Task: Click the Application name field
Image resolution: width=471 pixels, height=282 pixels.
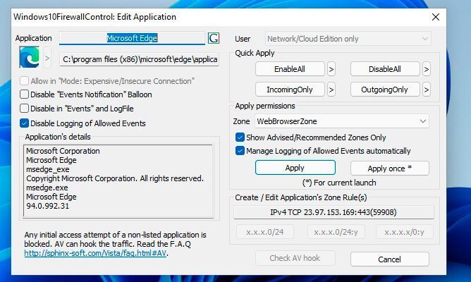Action: [x=132, y=38]
